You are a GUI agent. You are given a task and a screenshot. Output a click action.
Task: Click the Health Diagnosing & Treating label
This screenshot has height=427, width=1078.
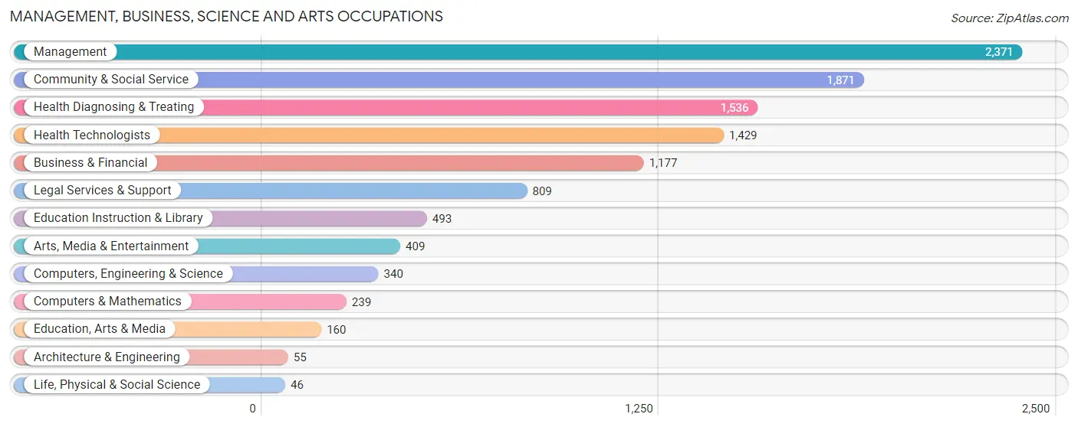(x=113, y=107)
